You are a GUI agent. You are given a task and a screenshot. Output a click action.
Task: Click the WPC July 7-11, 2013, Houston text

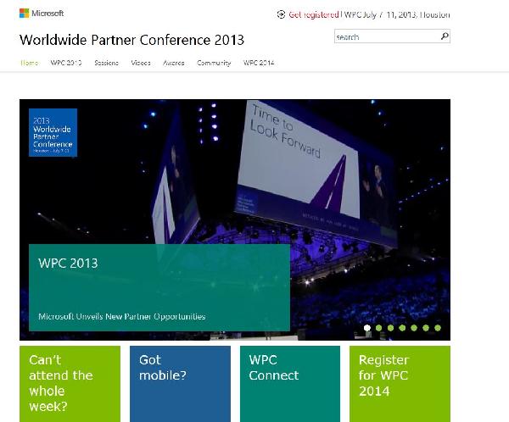[x=397, y=14]
